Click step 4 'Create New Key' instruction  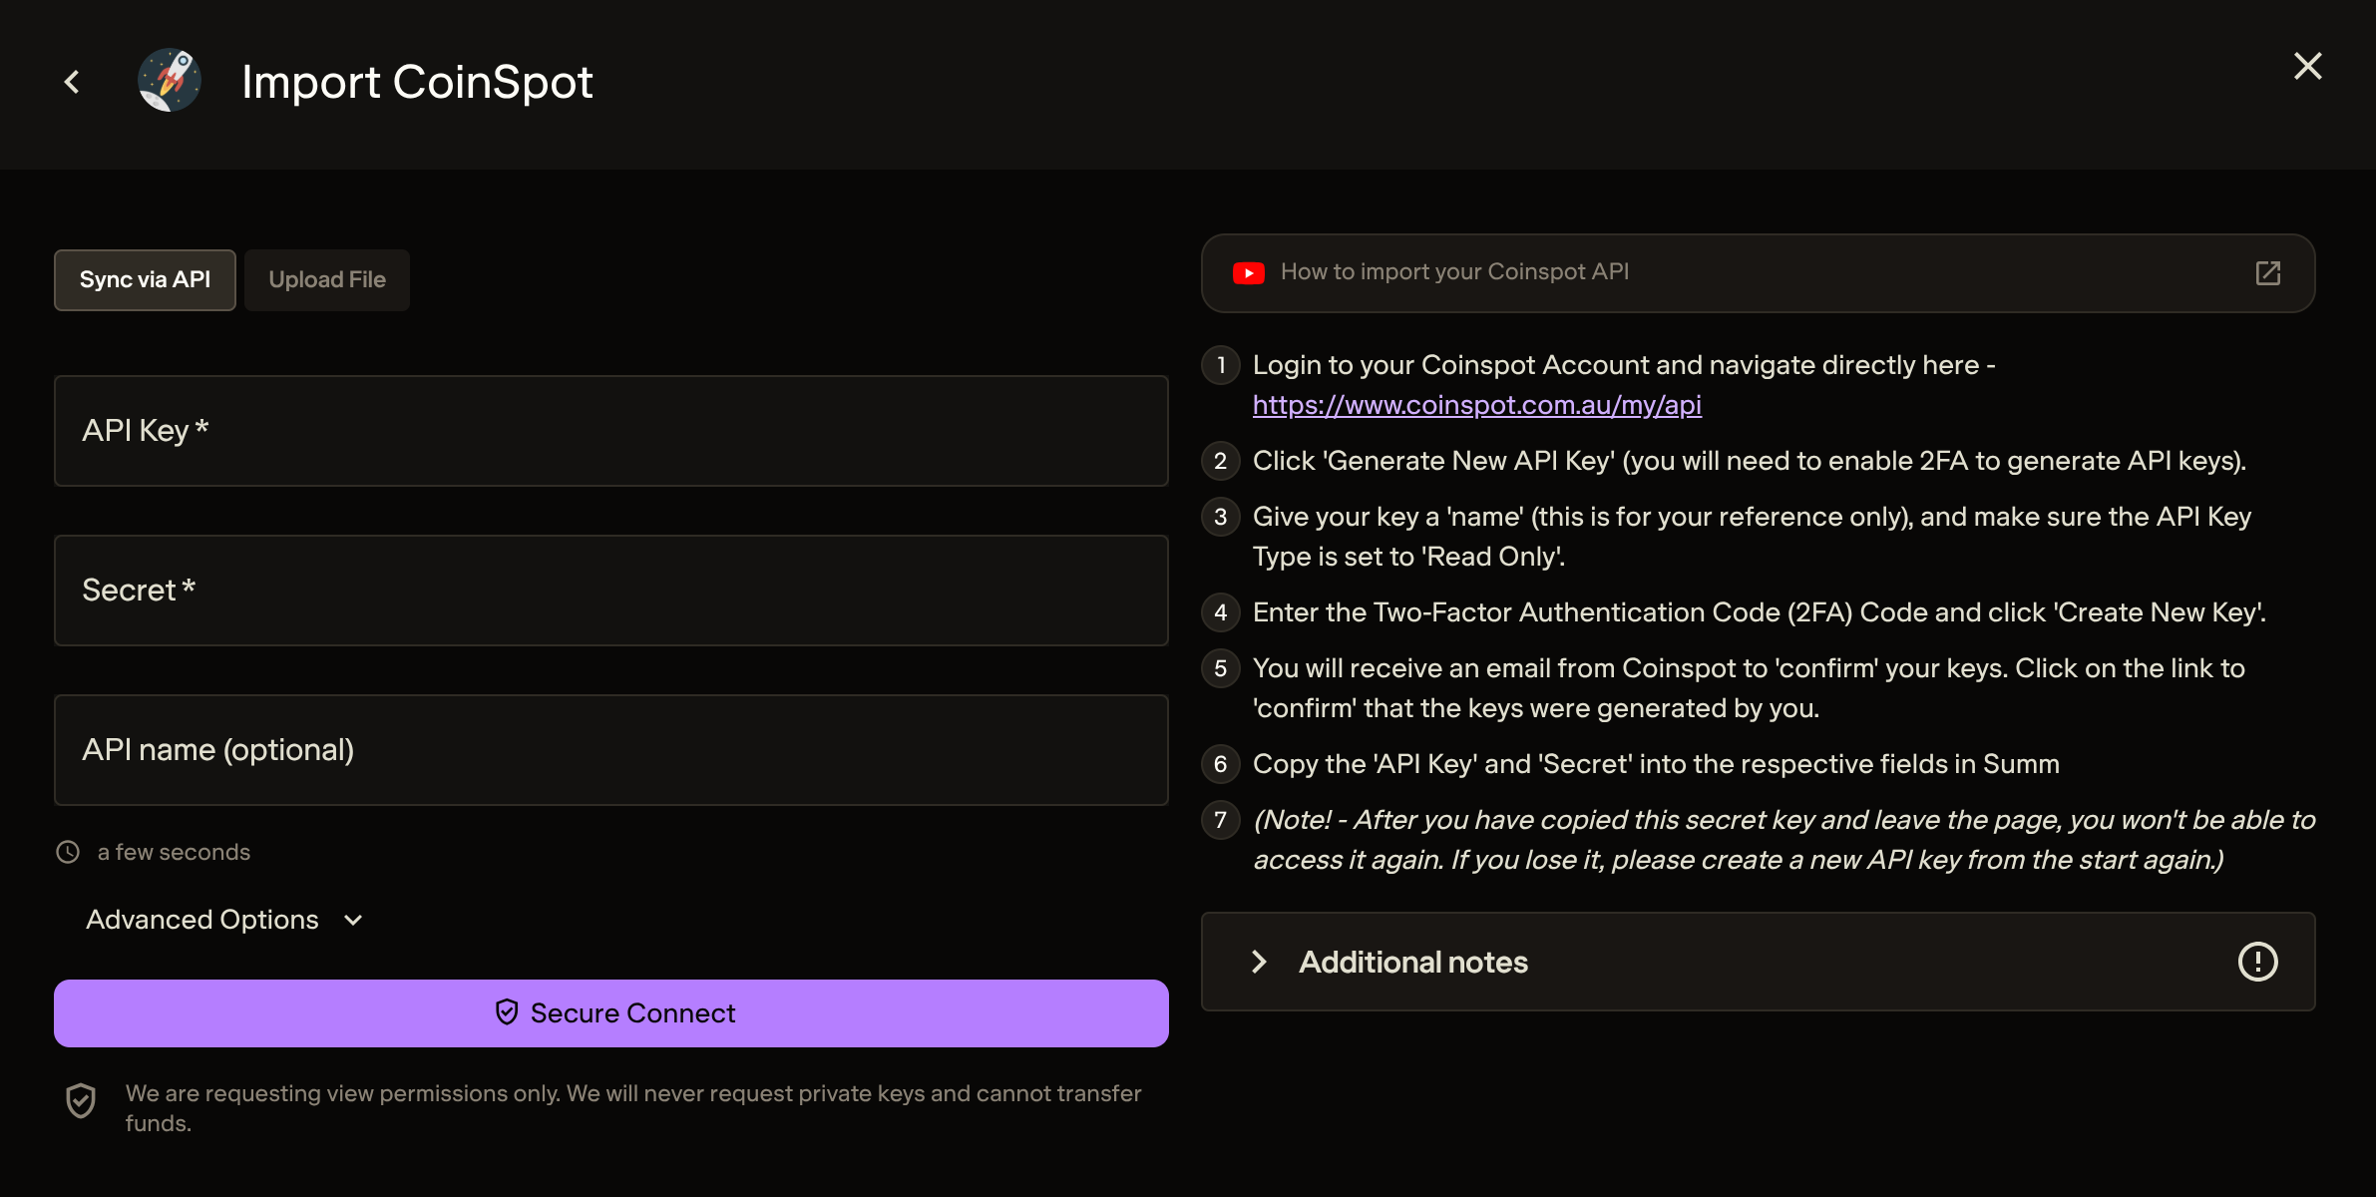1759,612
